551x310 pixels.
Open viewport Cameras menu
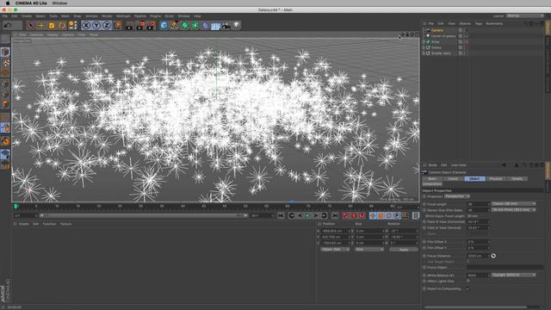[36, 34]
